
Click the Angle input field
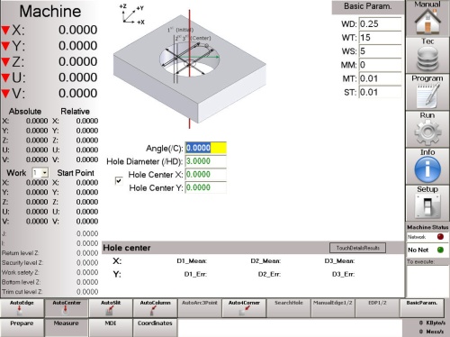206,148
